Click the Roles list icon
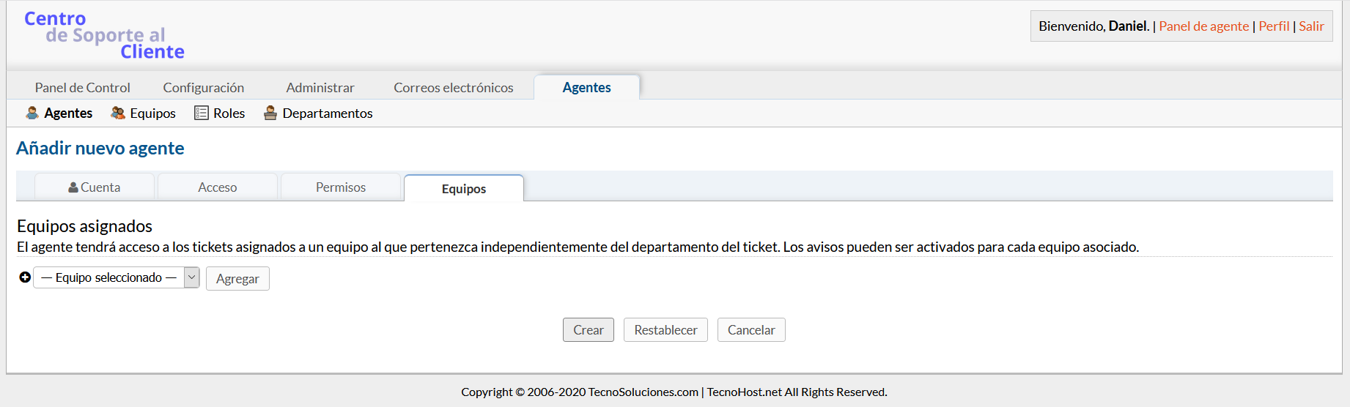 [201, 113]
